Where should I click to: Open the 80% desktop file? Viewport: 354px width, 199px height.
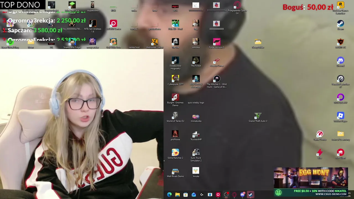175,7
